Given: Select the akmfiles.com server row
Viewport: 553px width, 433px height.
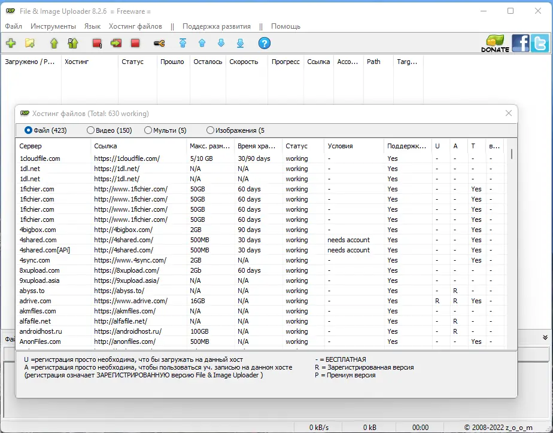Looking at the screenshot, I should coord(260,311).
